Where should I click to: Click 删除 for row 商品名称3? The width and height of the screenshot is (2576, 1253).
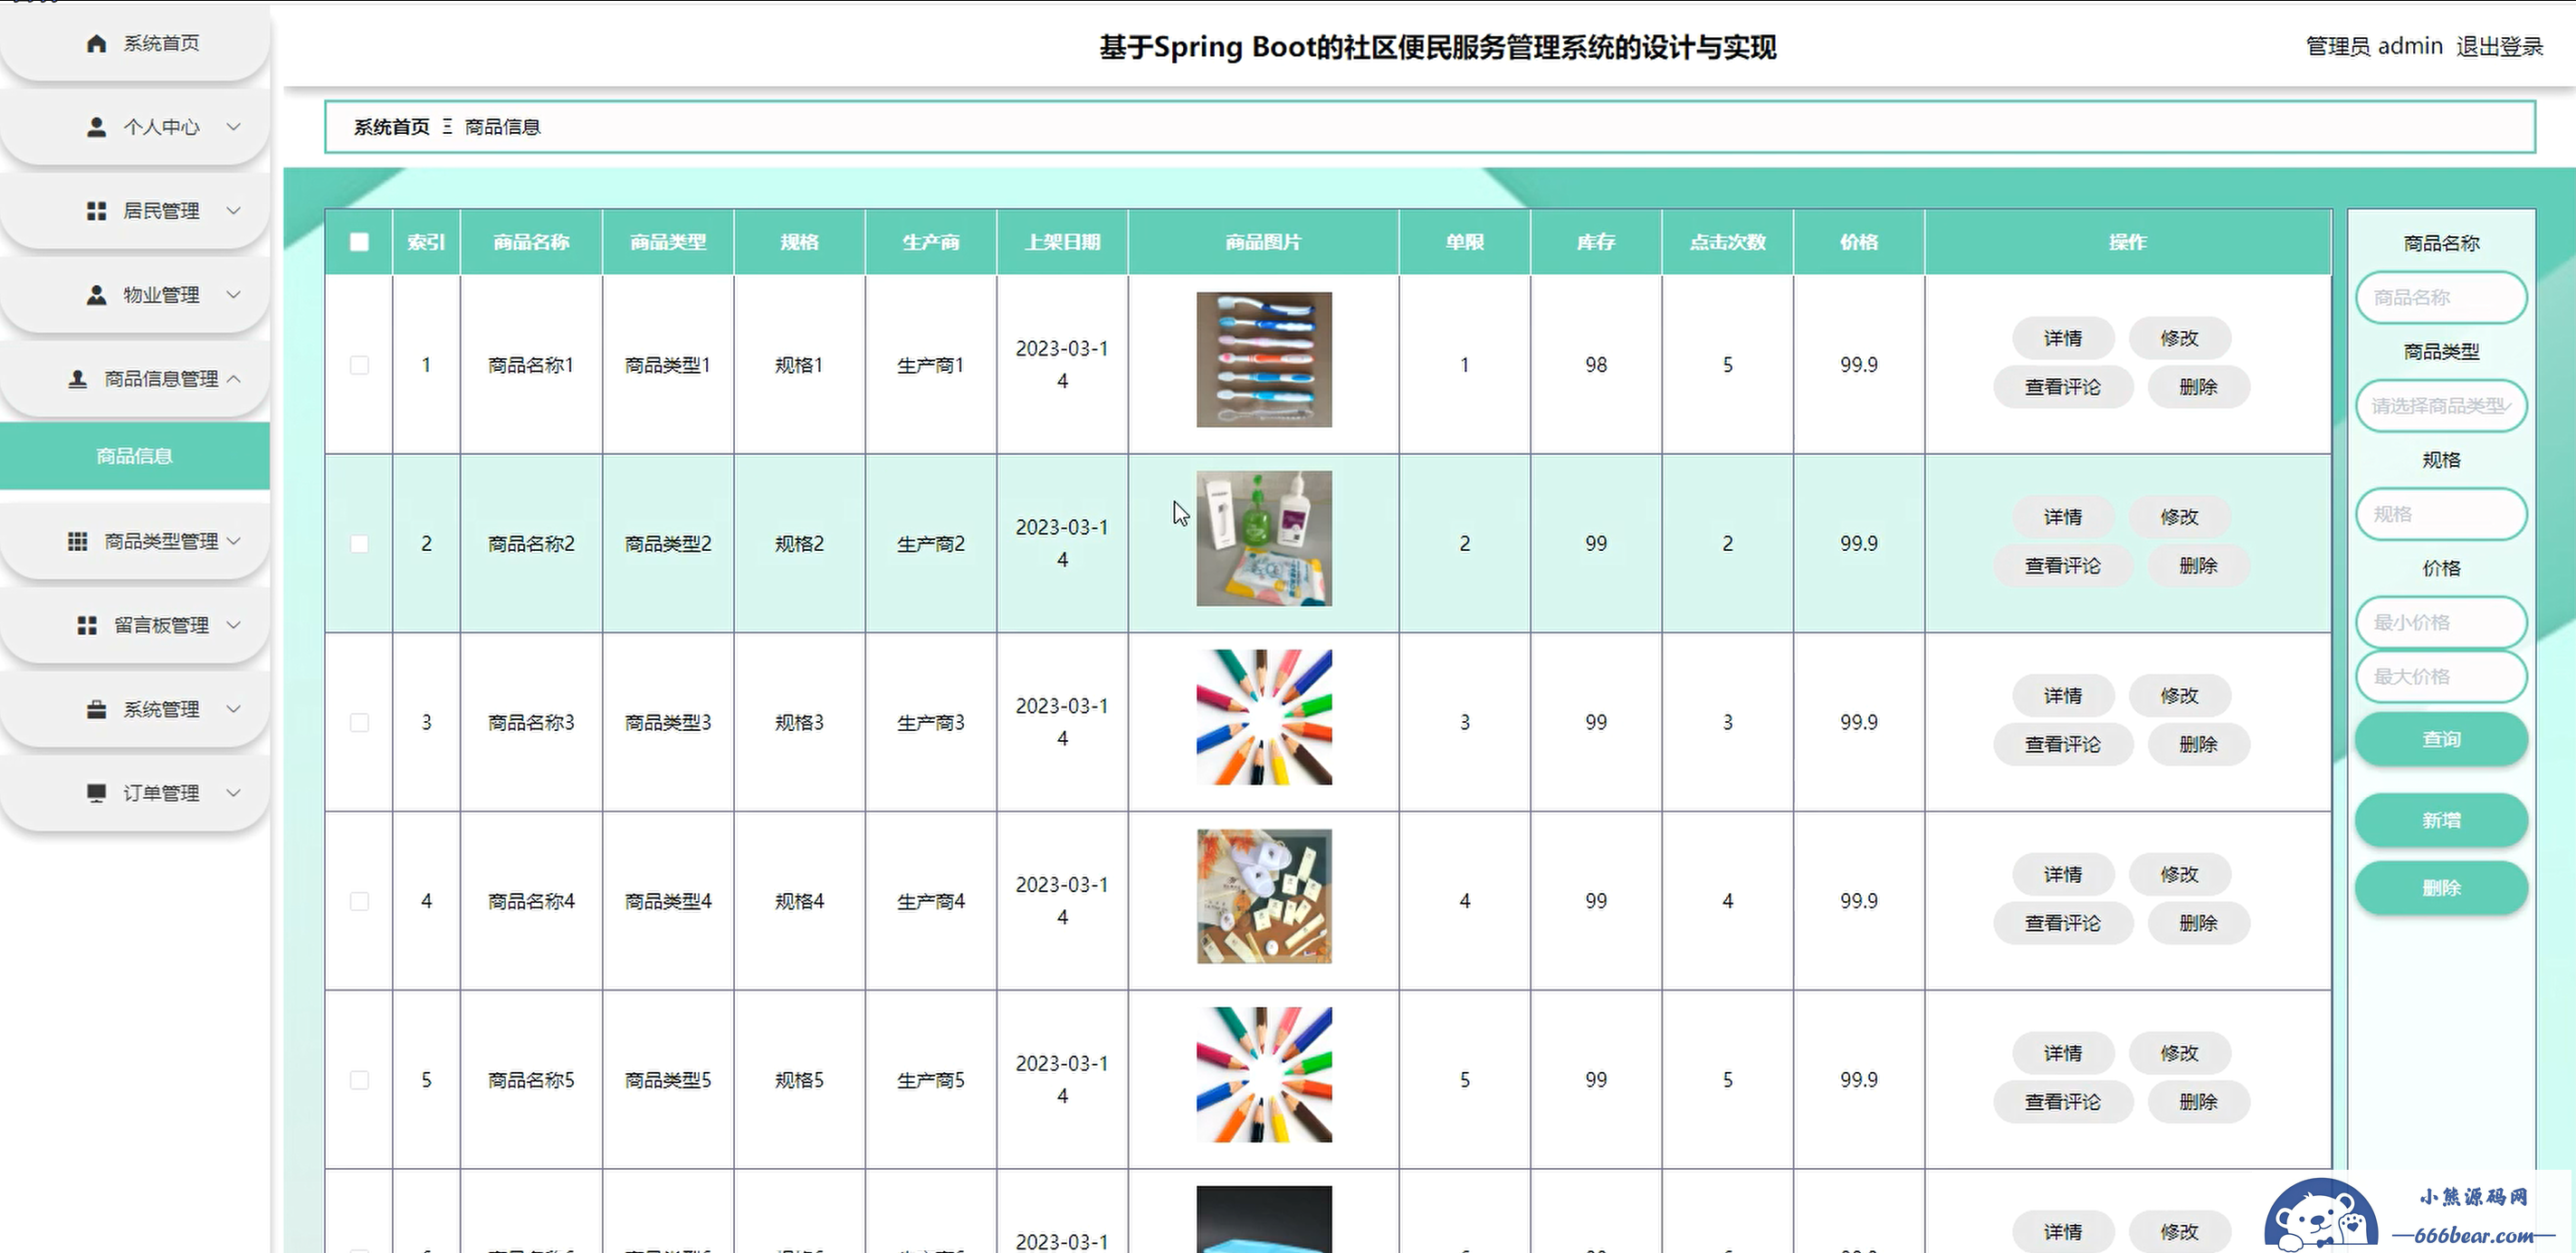coord(2198,745)
